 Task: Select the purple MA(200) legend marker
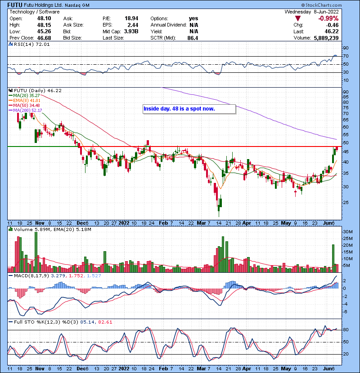coord(10,111)
